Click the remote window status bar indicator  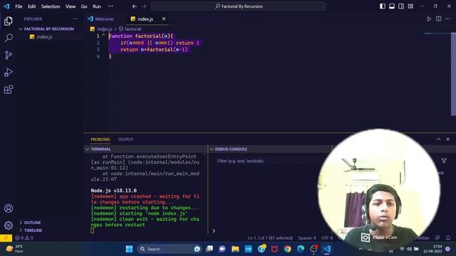coord(6,238)
